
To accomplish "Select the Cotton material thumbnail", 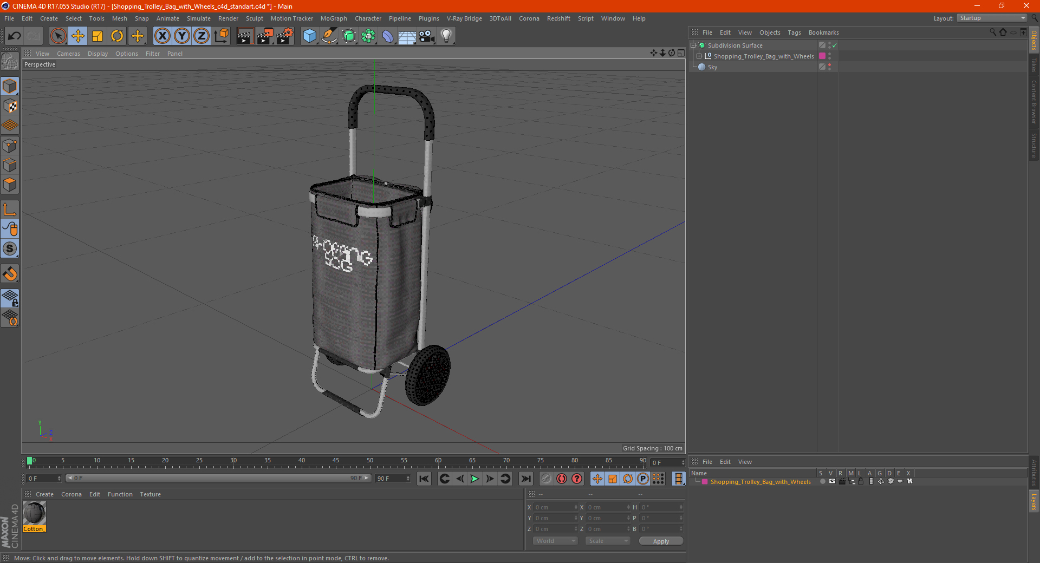I will pyautogui.click(x=34, y=513).
